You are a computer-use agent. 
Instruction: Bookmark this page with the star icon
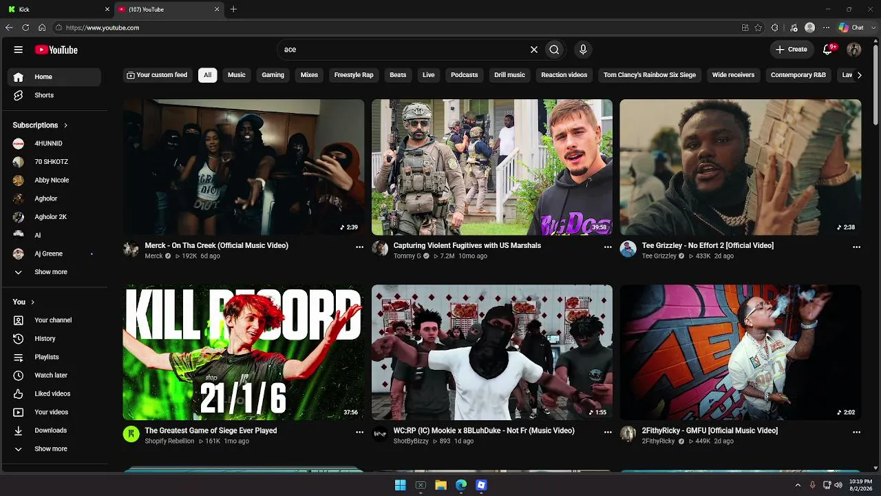point(758,28)
